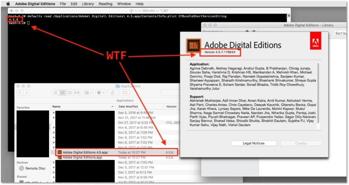Select Remote Disc in Finder sidebar

[x=32, y=169]
